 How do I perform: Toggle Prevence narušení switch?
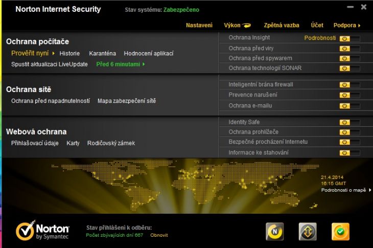click(349, 95)
